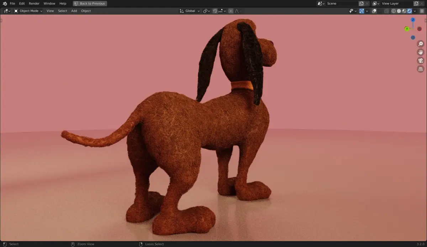Open the viewport Object menu

(86, 11)
